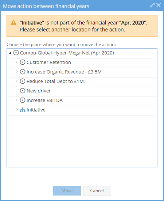Click the Customer Retention target icon
Image resolution: width=164 pixels, height=201 pixels.
[23, 62]
